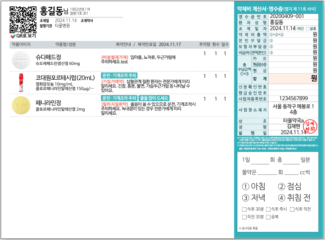Check the 식후 즉시 checkbox
This screenshot has height=240, width=325.
click(268, 209)
